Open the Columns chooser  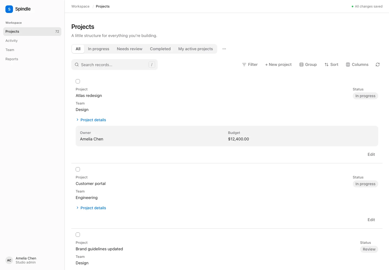[357, 65]
